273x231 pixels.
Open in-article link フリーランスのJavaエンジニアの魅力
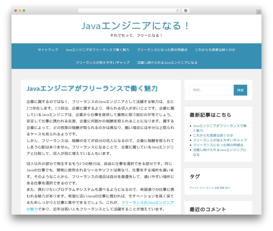(x=147, y=203)
